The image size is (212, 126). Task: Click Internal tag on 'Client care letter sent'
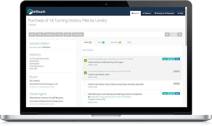pyautogui.click(x=176, y=71)
